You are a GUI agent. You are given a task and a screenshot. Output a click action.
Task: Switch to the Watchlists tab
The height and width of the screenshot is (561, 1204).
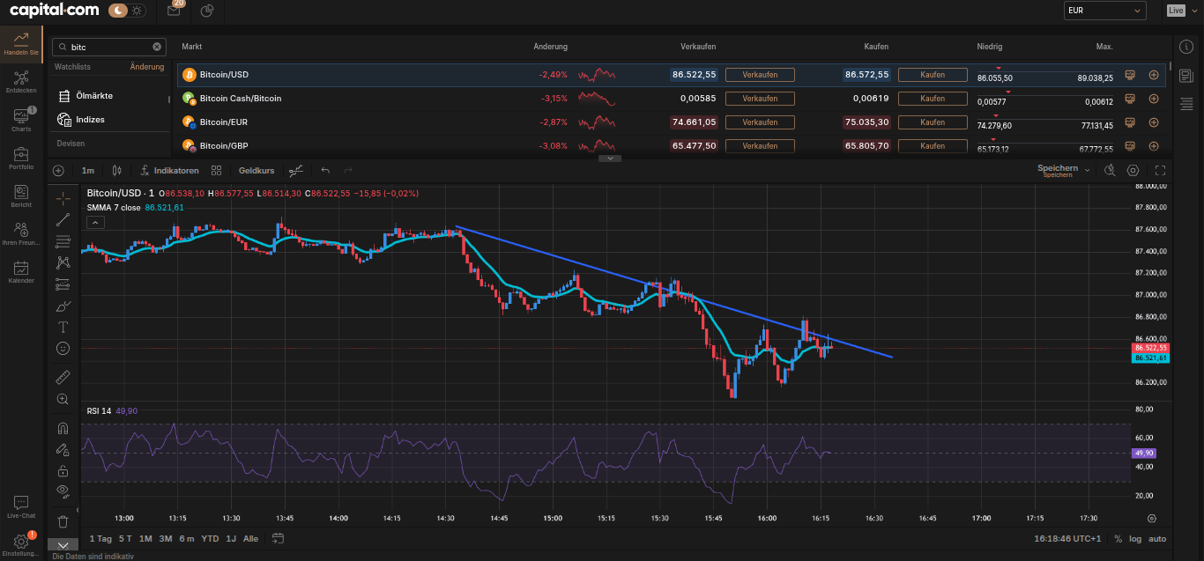point(72,66)
